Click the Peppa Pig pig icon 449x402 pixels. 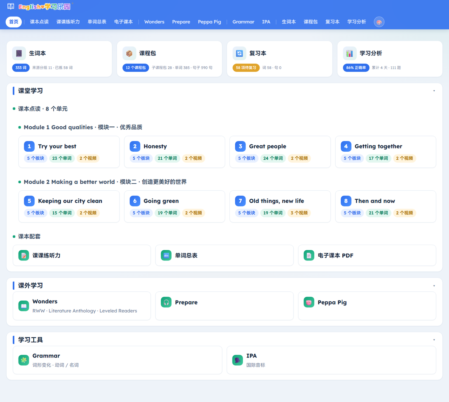pyautogui.click(x=309, y=302)
